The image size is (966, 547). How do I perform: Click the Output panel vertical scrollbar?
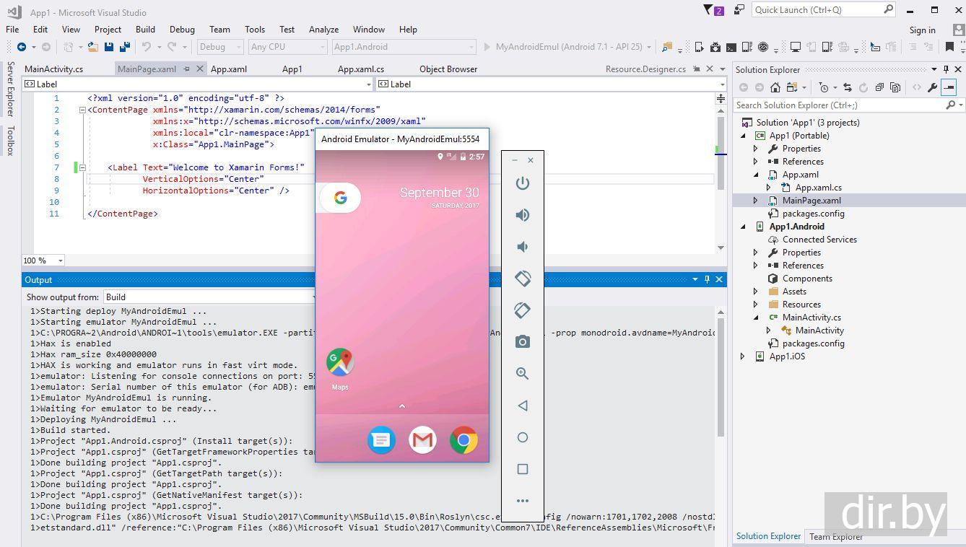(x=721, y=375)
